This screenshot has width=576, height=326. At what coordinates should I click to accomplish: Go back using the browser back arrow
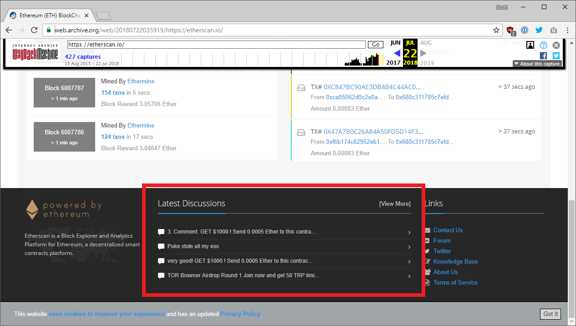coord(9,30)
